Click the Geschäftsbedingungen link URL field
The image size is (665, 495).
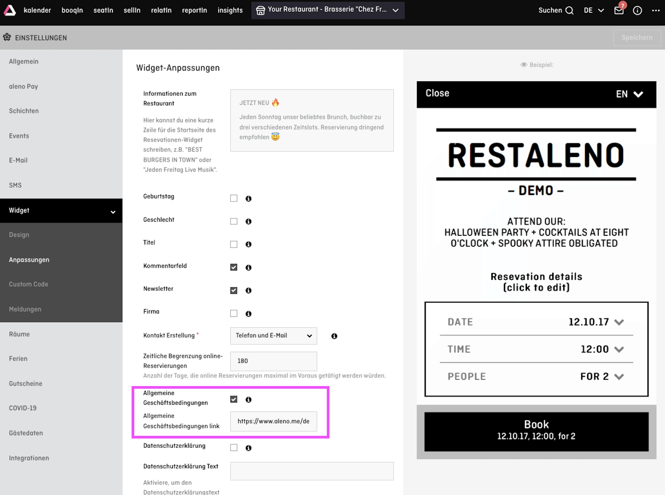(273, 421)
